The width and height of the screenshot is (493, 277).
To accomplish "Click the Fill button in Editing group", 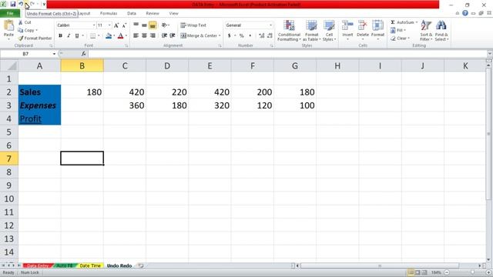I will 397,30.
